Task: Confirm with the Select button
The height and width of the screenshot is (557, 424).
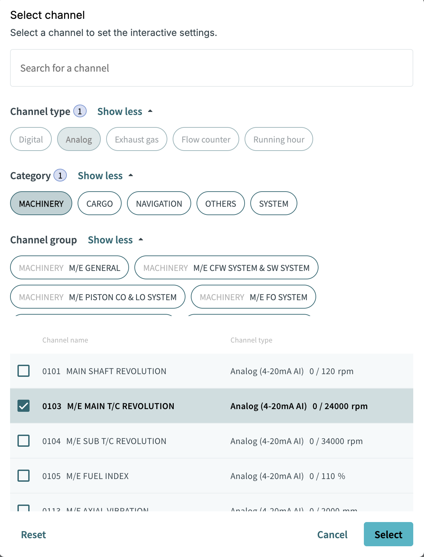Action: pyautogui.click(x=388, y=534)
